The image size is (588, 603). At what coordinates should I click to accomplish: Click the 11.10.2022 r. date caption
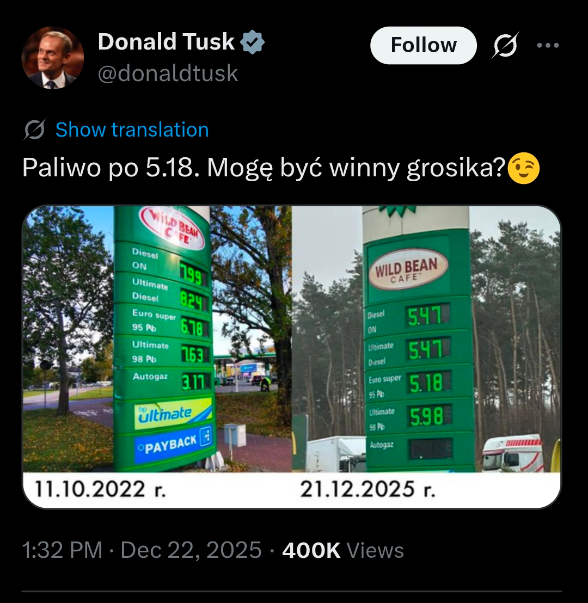pyautogui.click(x=100, y=489)
